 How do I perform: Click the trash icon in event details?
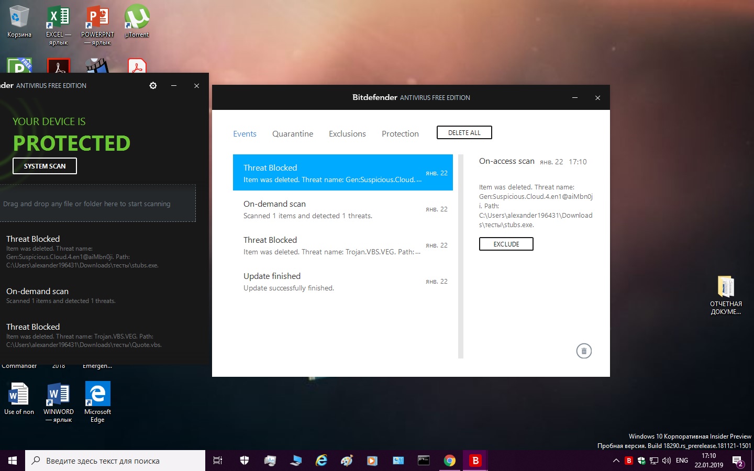(x=584, y=351)
